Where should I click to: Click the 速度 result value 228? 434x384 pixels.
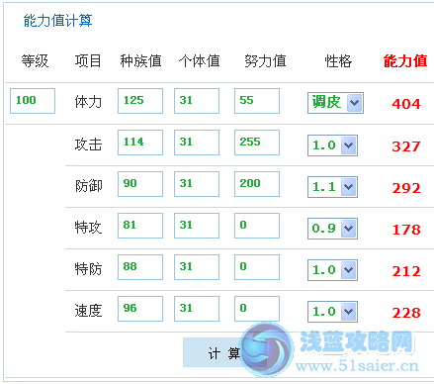(x=406, y=313)
